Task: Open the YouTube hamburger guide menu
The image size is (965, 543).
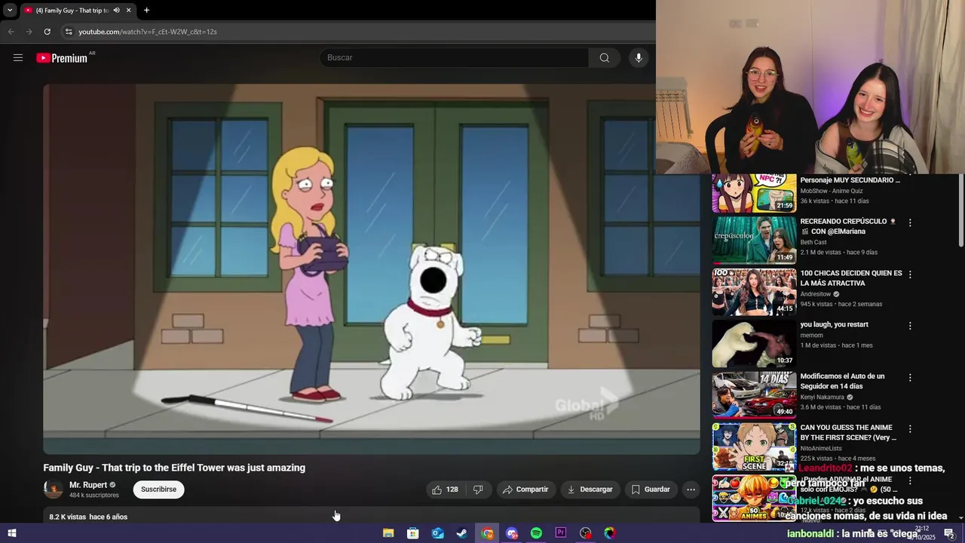Action: [x=18, y=57]
